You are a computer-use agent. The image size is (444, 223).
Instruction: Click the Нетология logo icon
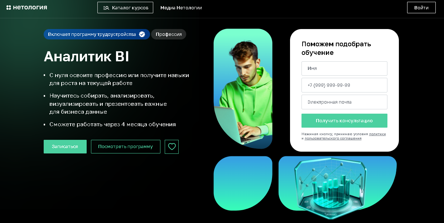[x=9, y=8]
